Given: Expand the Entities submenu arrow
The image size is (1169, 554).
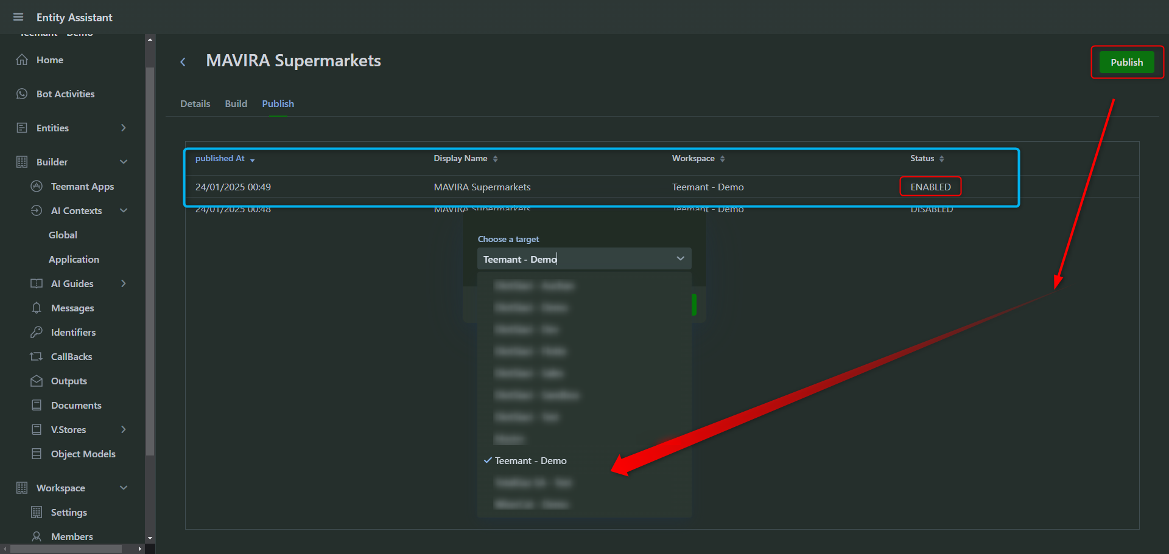Looking at the screenshot, I should (124, 128).
